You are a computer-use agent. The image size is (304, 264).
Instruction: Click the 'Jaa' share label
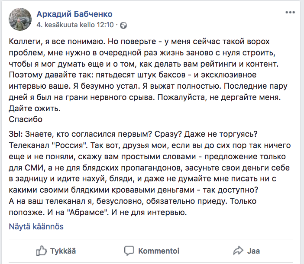click(253, 251)
